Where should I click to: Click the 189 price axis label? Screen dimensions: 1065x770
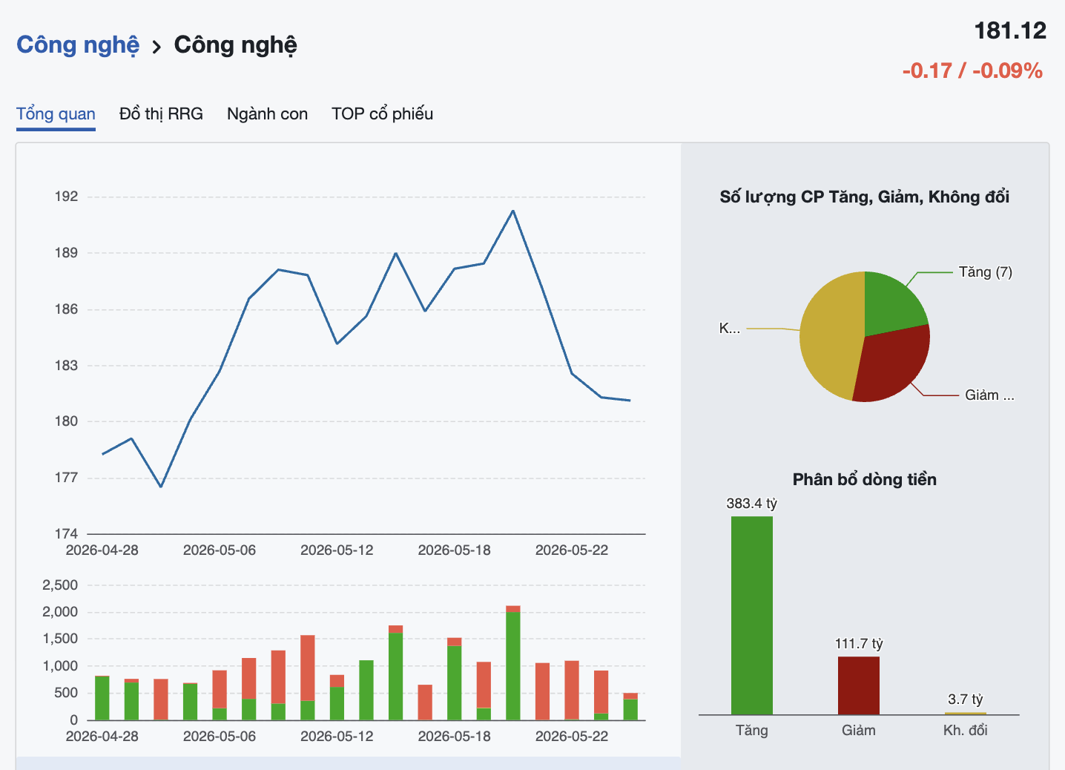click(66, 253)
